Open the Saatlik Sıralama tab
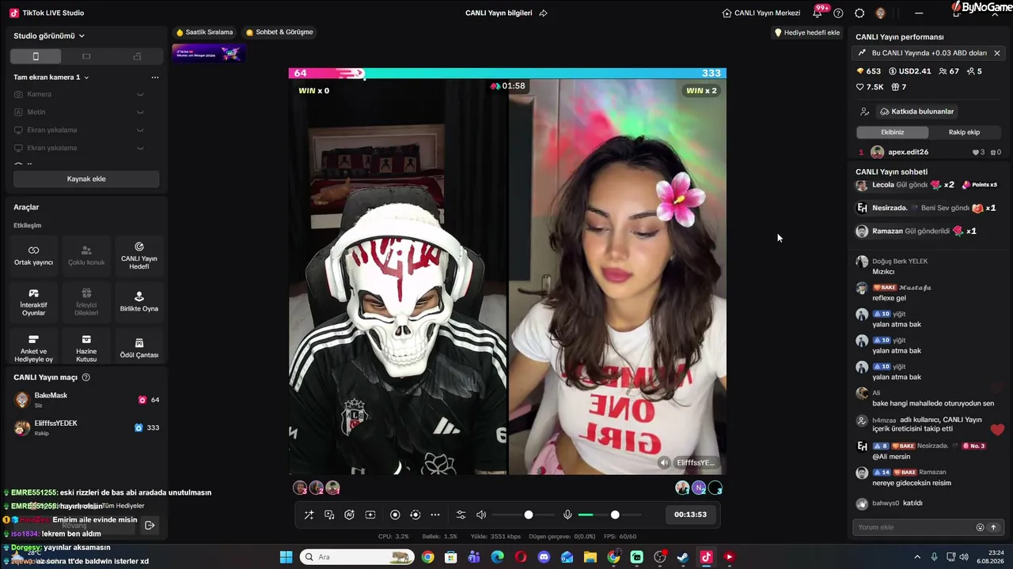Image resolution: width=1013 pixels, height=569 pixels. [205, 32]
